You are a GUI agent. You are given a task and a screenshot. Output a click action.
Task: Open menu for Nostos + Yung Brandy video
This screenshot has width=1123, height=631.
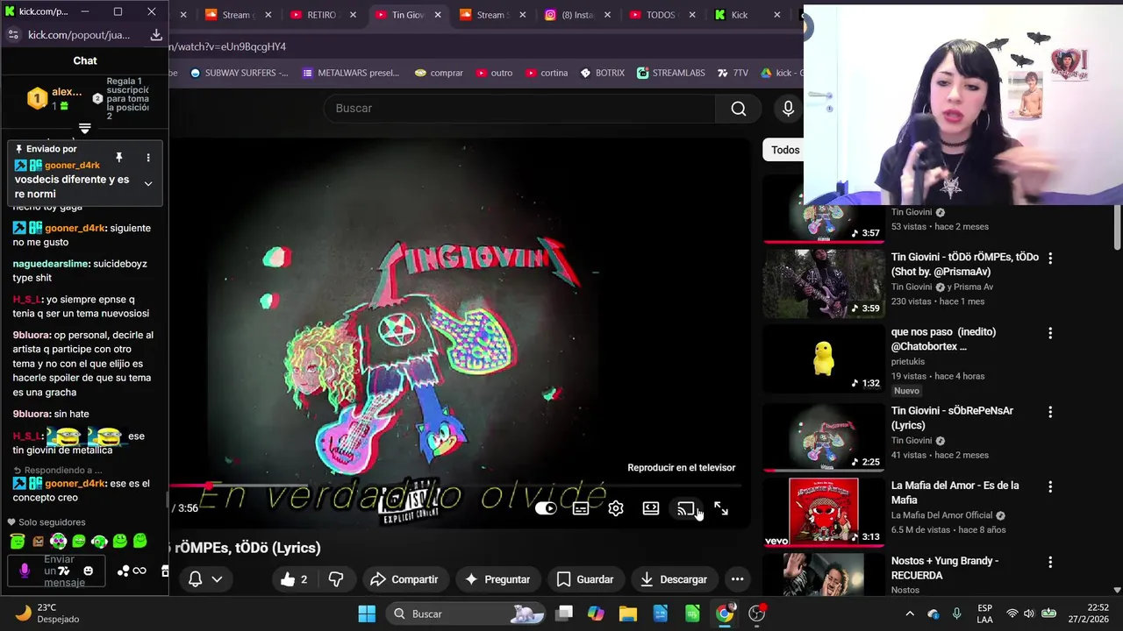1050,562
